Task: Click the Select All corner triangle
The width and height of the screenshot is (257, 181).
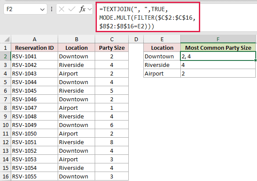Action: pyautogui.click(x=6, y=39)
